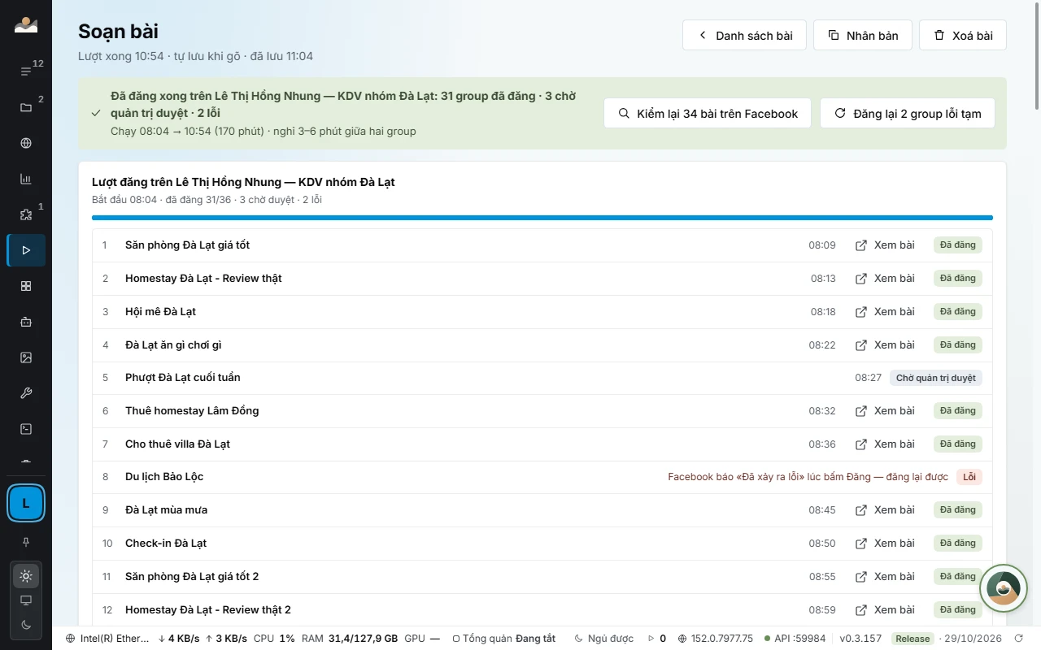
Task: Open Xem bài for Thuê homestay Lâm Đồng
Action: point(885,411)
